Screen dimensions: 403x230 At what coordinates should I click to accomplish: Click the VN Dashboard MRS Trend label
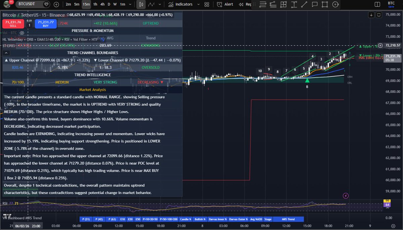(x=22, y=218)
